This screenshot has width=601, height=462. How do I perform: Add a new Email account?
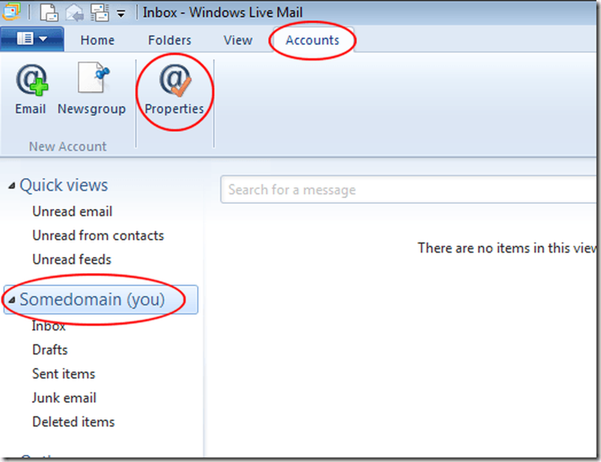[31, 89]
